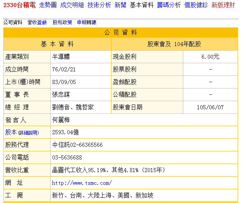Click the meeting date 105/06/07
The width and height of the screenshot is (241, 203).
click(x=210, y=107)
